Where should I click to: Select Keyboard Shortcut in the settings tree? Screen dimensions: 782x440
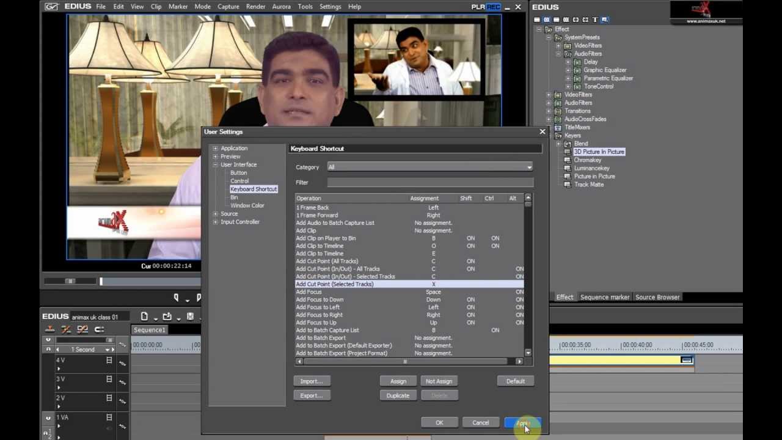click(254, 189)
